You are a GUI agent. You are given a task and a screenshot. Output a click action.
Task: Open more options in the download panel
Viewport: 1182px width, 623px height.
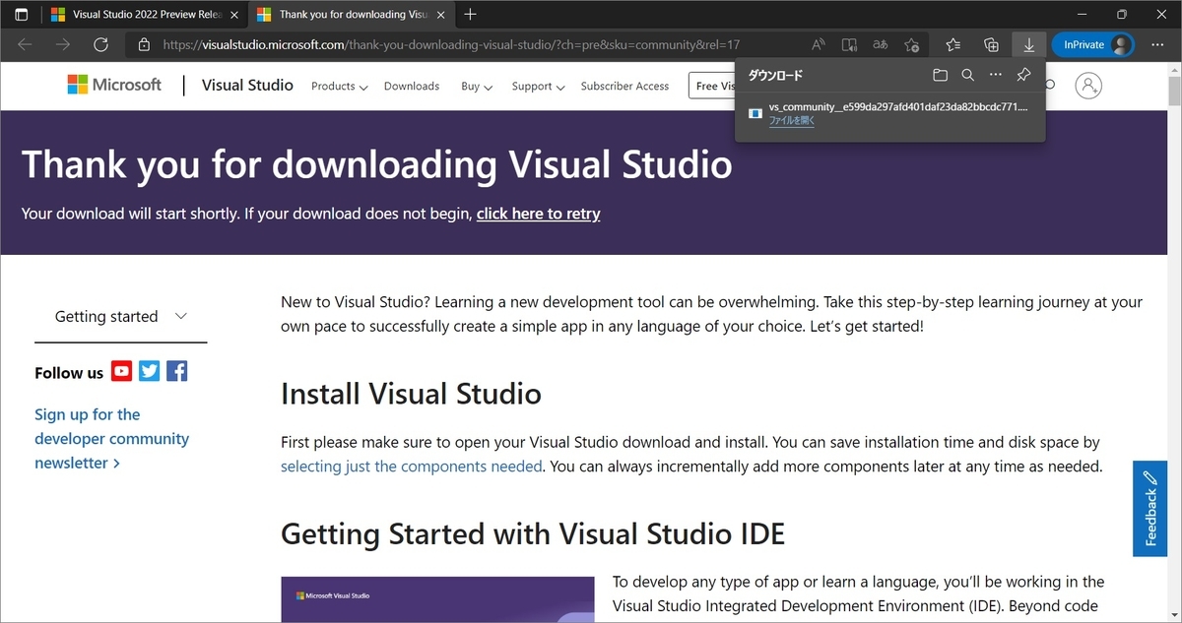(x=996, y=75)
